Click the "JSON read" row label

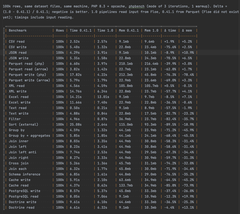coord(17,52)
